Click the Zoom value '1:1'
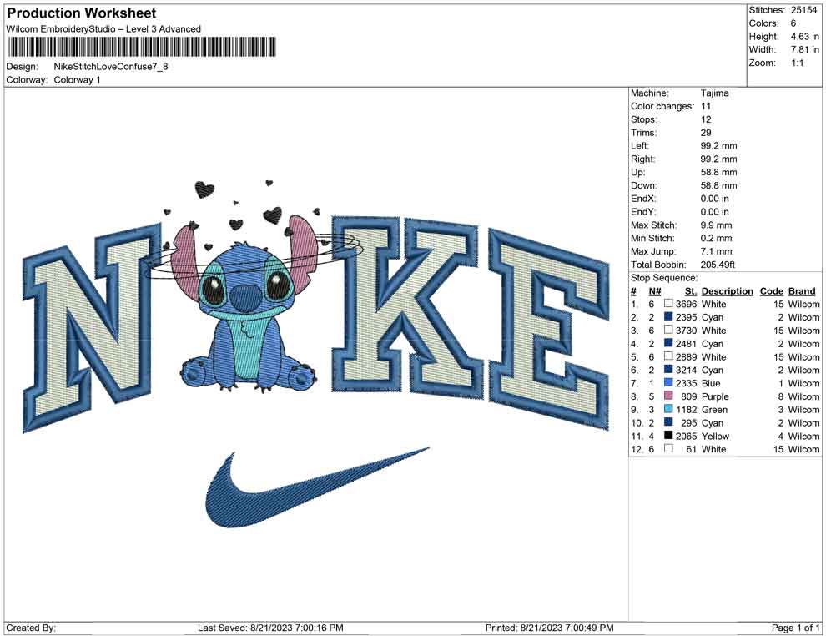This screenshot has height=636, width=826. click(797, 63)
